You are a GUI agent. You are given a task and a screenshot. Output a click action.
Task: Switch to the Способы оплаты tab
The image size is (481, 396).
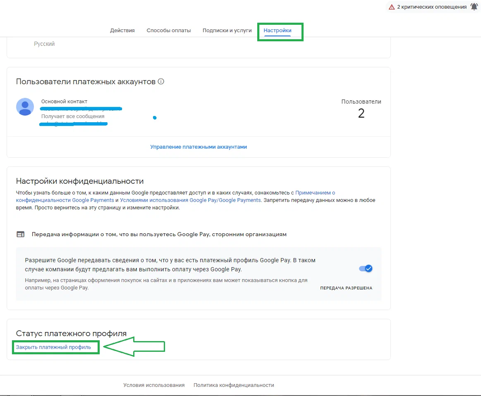click(x=169, y=31)
